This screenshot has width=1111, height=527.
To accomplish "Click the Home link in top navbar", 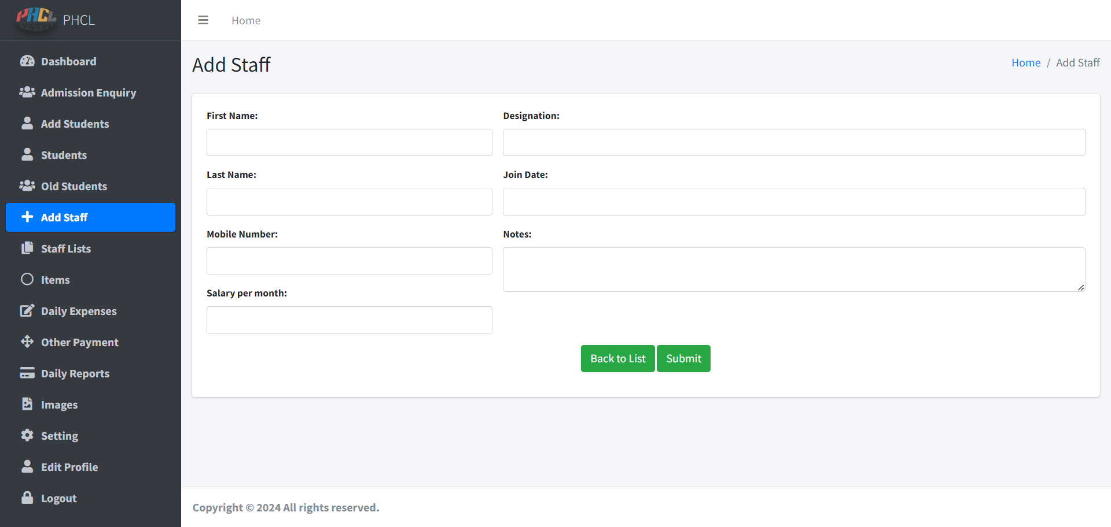I will pyautogui.click(x=246, y=21).
